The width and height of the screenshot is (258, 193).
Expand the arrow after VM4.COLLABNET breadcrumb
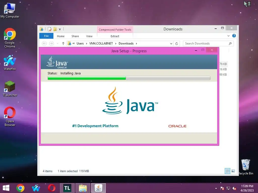click(x=116, y=43)
